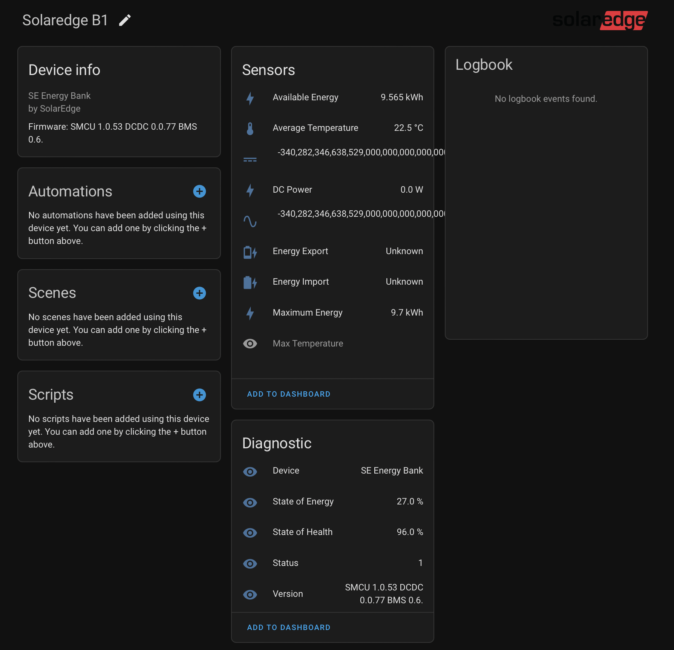Add a new script for this device
674x650 pixels.
click(x=199, y=395)
